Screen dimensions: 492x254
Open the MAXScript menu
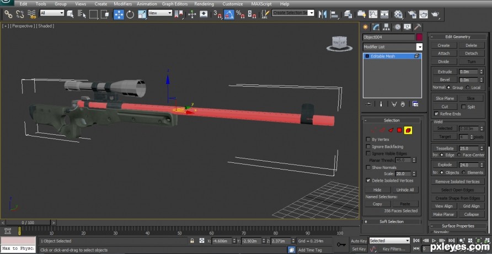pos(261,4)
